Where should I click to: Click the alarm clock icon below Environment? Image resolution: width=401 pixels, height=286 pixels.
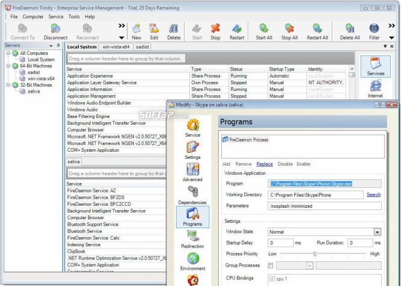pos(193,280)
